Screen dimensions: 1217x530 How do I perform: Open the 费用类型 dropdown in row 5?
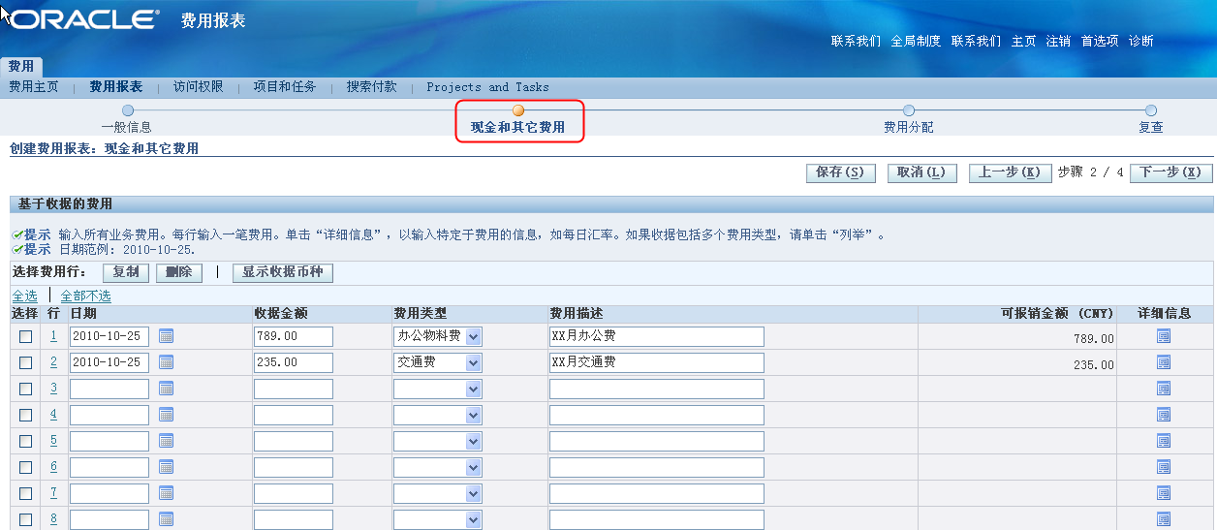pyautogui.click(x=438, y=441)
